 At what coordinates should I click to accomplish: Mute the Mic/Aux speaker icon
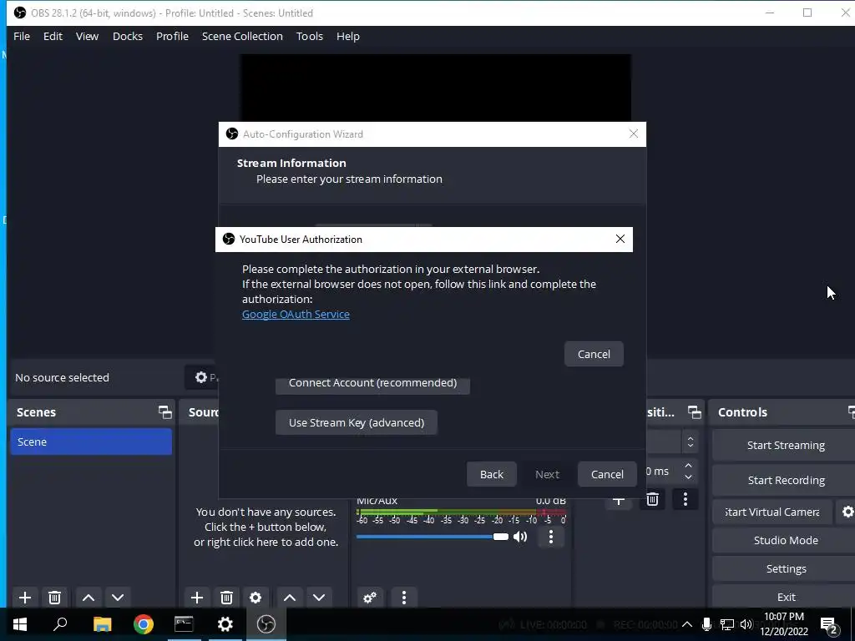click(520, 537)
